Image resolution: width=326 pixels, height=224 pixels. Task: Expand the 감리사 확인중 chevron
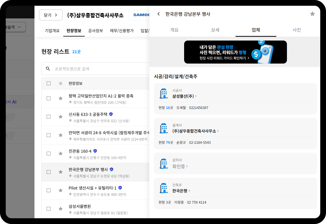187,166
